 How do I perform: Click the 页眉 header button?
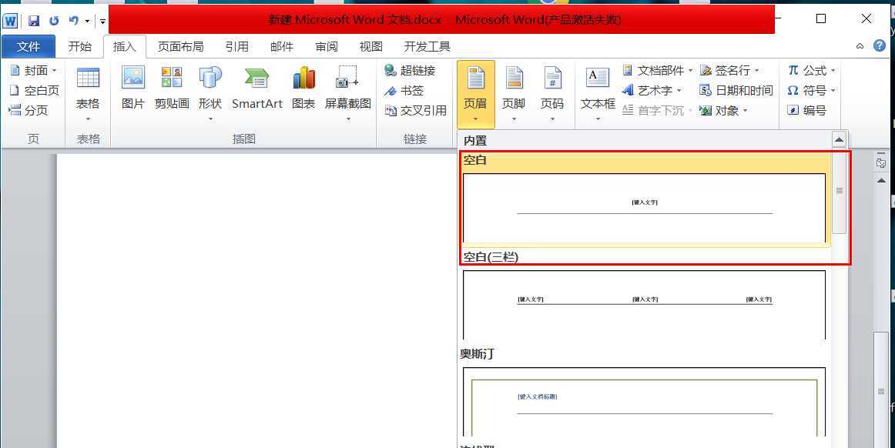coord(475,95)
